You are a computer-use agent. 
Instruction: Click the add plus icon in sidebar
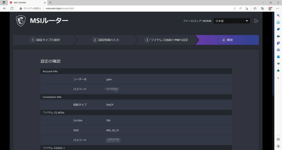(278, 78)
